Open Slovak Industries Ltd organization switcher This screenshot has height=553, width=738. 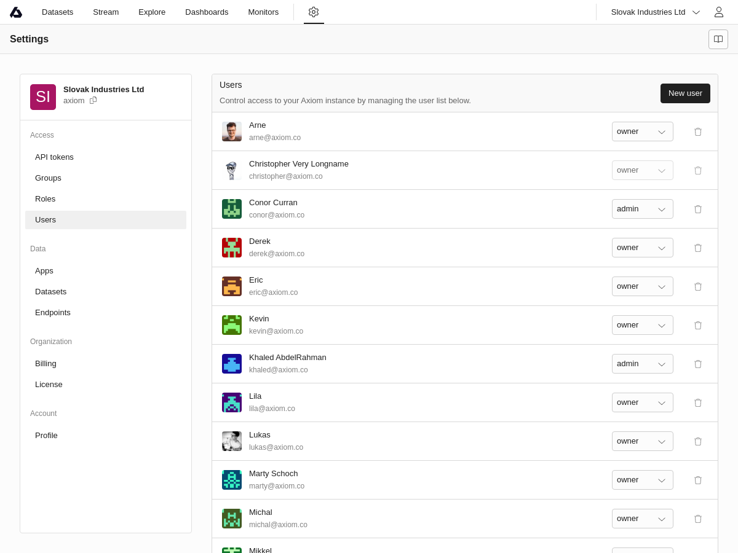pos(655,12)
